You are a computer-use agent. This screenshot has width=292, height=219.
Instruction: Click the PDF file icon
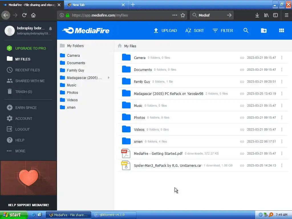pyautogui.click(x=126, y=154)
